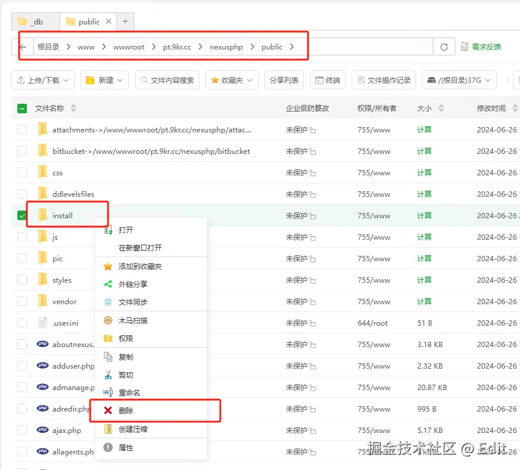The height and width of the screenshot is (470, 520).
Task: Check the ddlevelsfiles folder checkbox
Action: point(22,194)
